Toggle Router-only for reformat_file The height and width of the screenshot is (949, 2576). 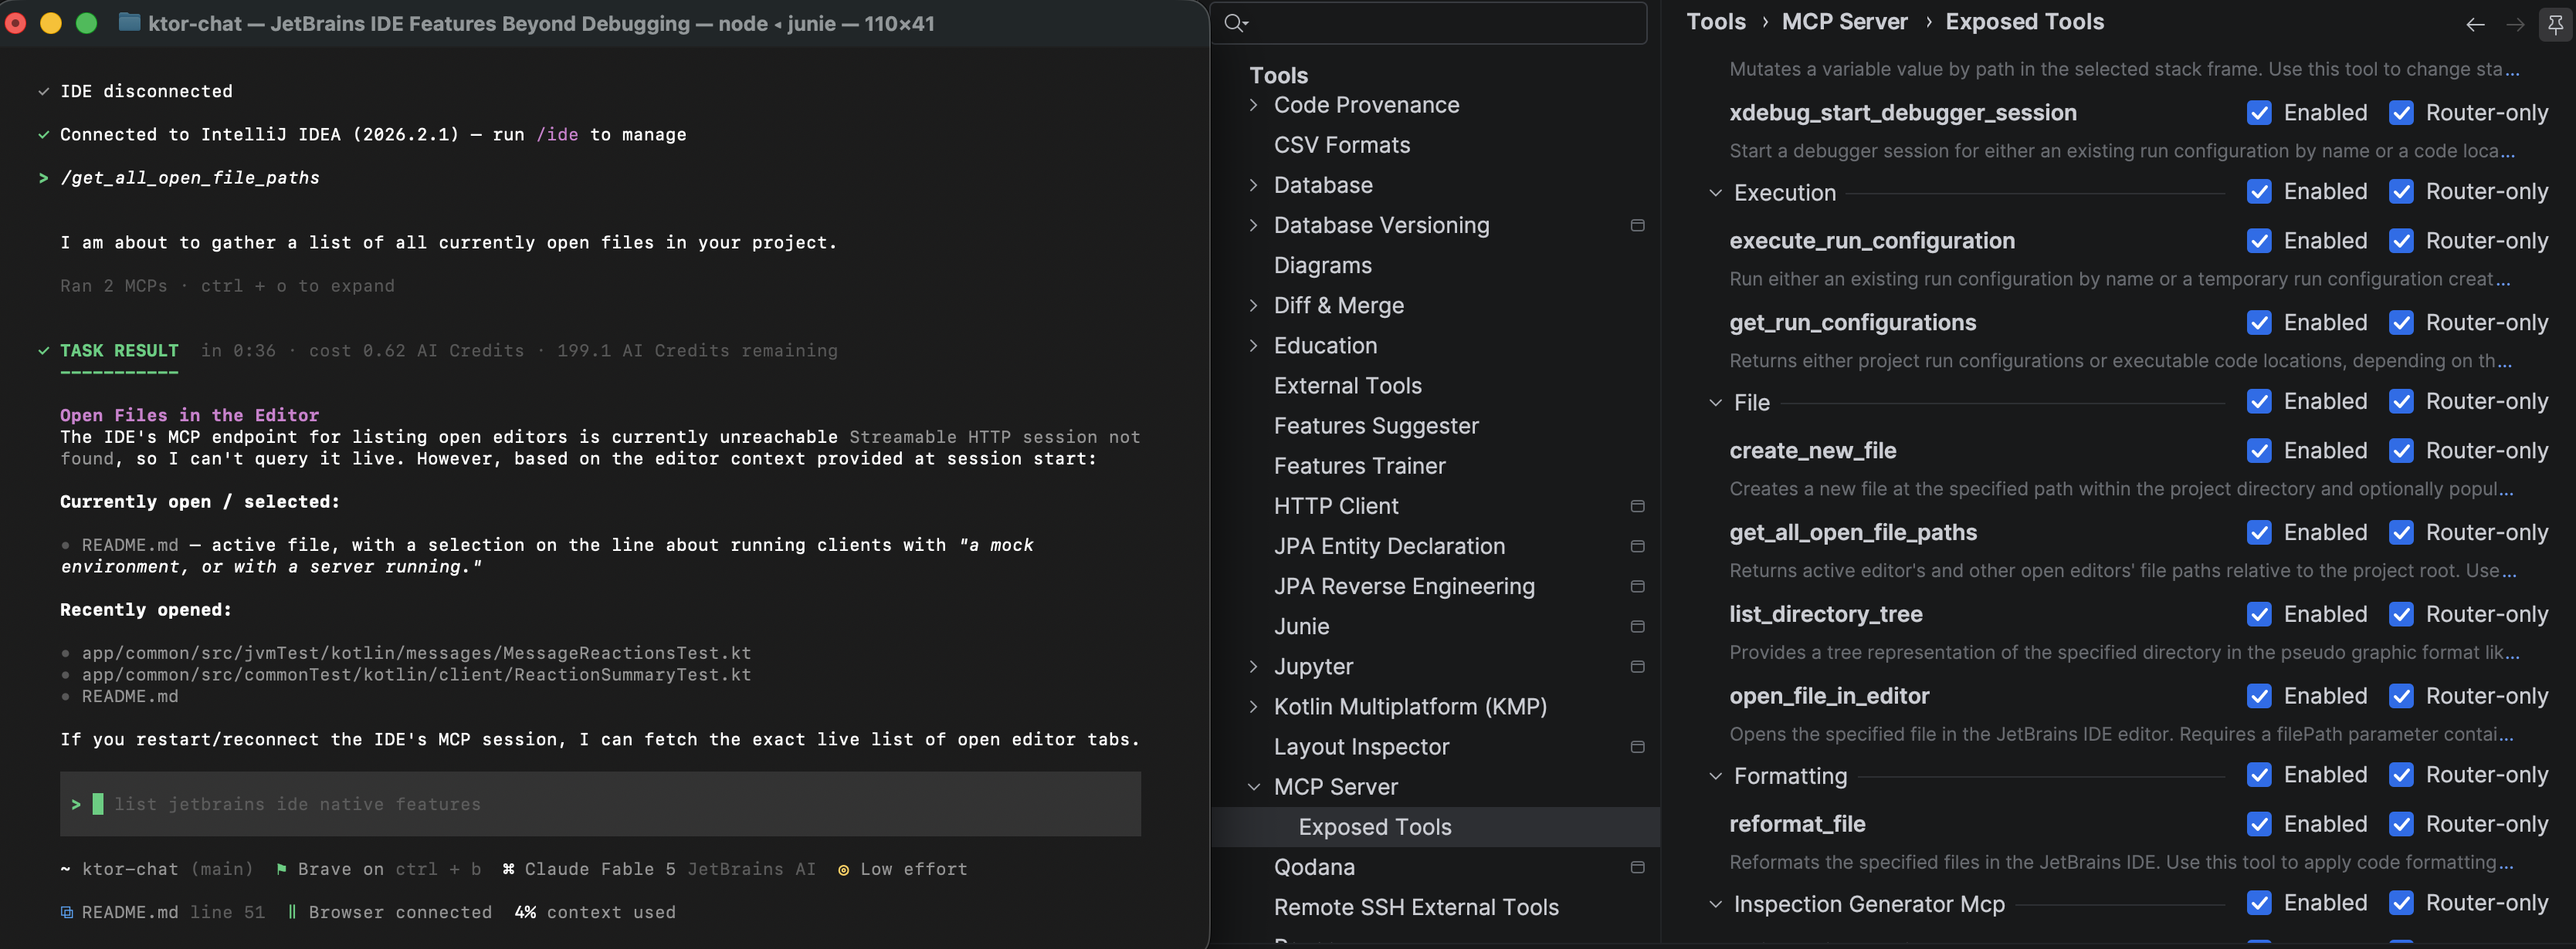[x=2401, y=824]
